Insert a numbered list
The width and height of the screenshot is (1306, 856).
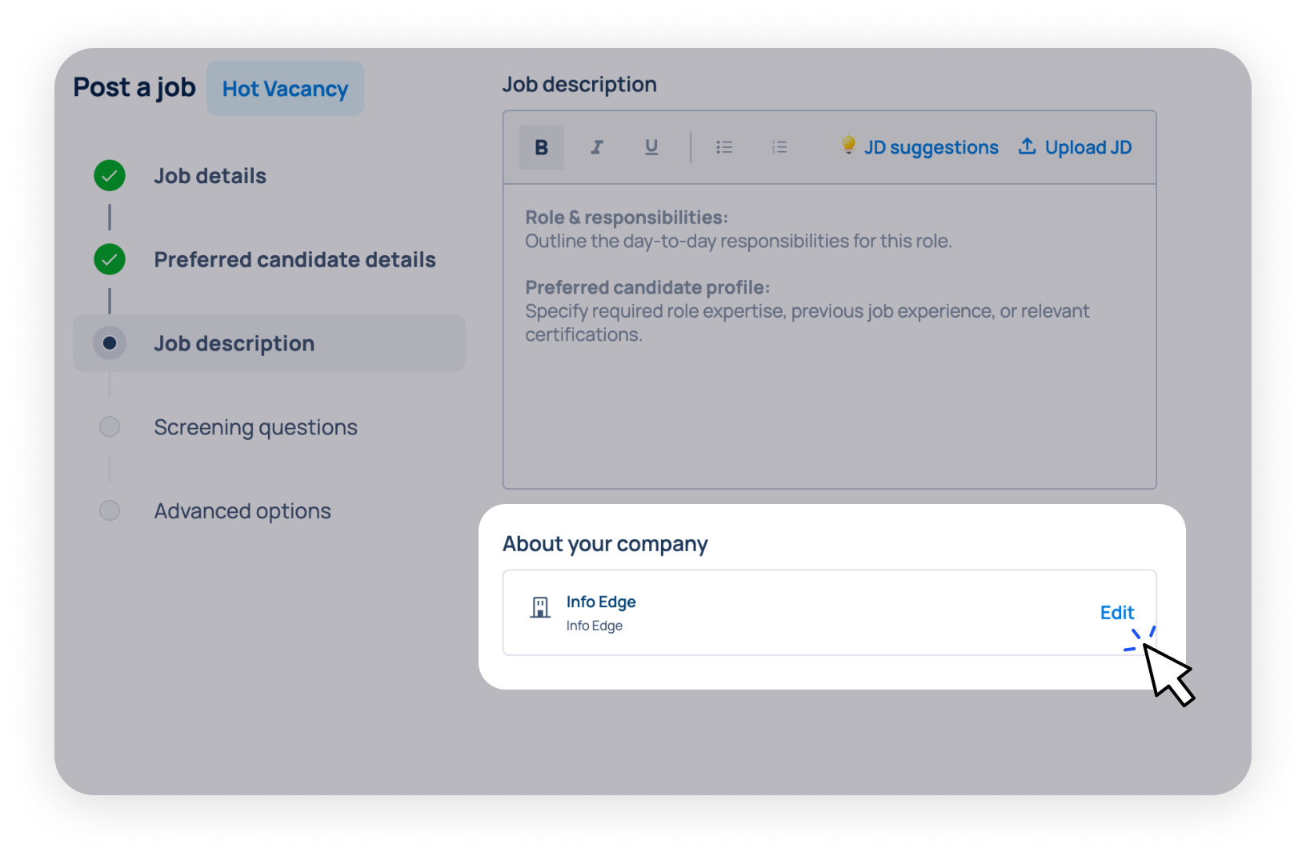click(779, 147)
